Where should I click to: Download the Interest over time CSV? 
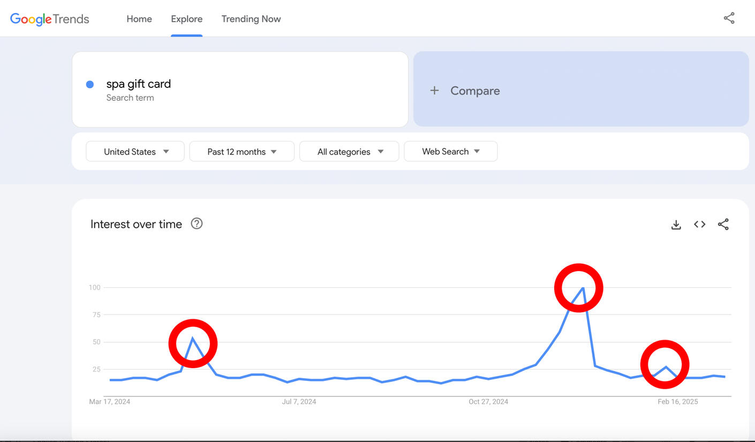[676, 224]
